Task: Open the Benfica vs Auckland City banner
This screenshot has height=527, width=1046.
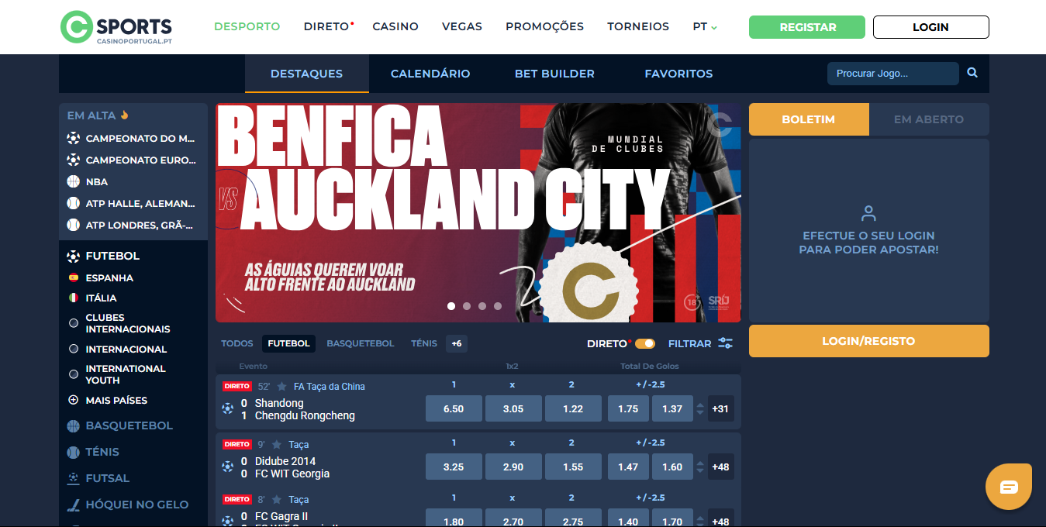Action: tap(478, 212)
